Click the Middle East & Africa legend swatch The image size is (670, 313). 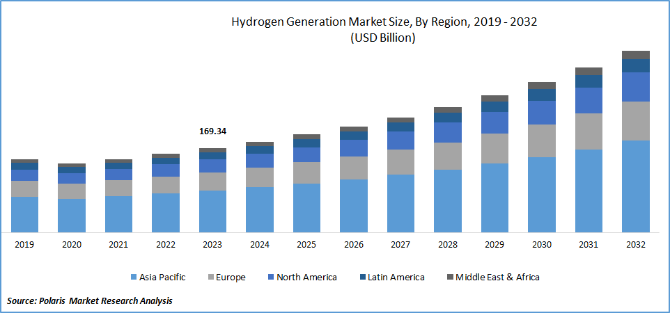pyautogui.click(x=449, y=278)
